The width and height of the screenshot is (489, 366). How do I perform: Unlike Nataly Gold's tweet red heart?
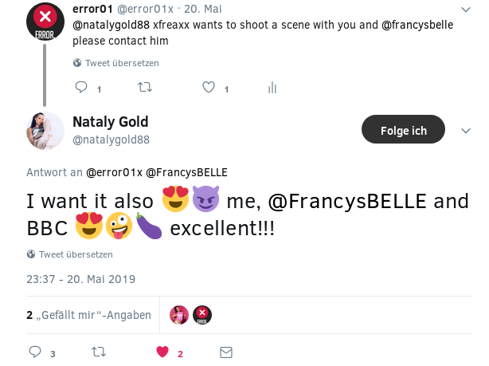click(x=162, y=352)
